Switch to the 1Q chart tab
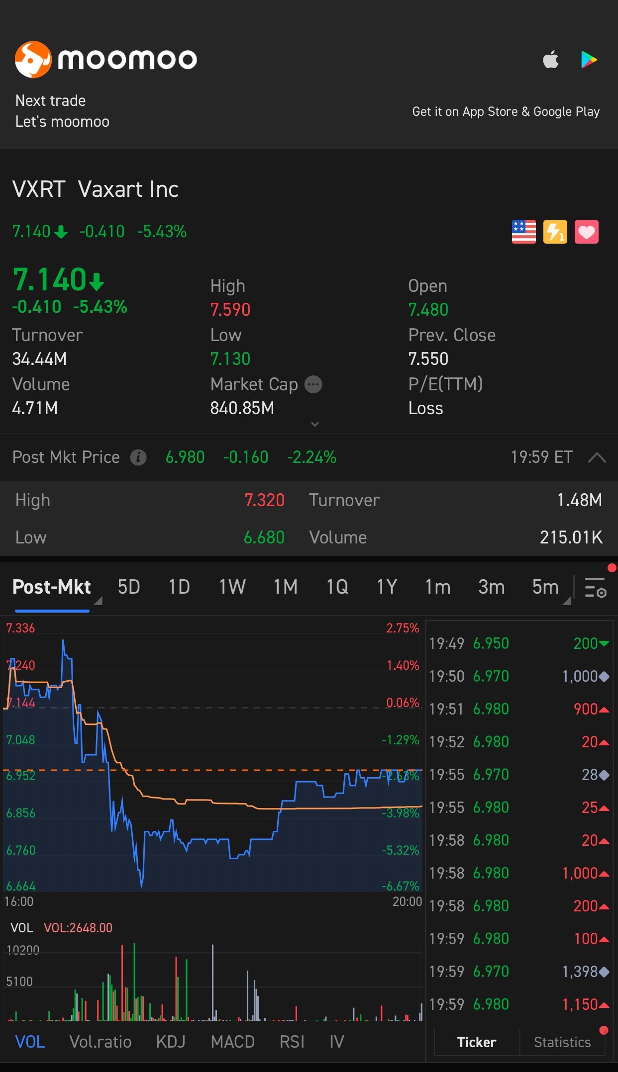Screen dimensions: 618x1072 (x=337, y=587)
